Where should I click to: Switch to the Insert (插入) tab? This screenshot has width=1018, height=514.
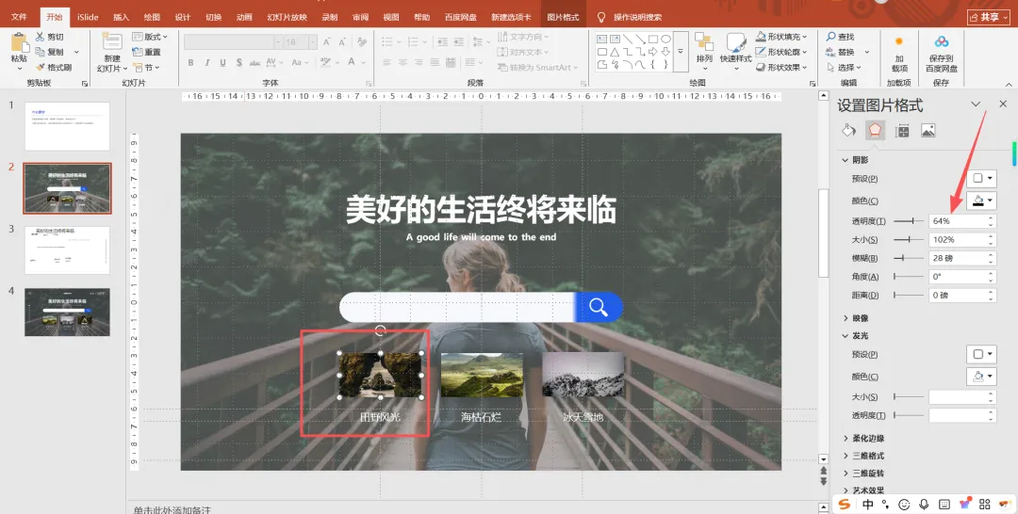[122, 17]
